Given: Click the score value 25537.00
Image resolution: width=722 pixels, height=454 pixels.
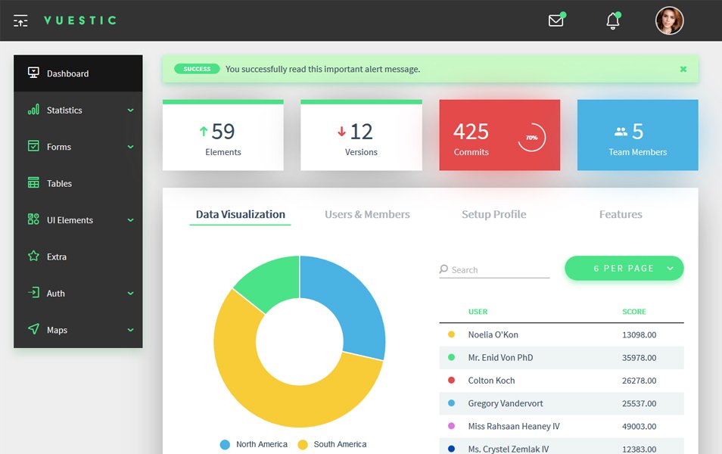Looking at the screenshot, I should pyautogui.click(x=639, y=403).
